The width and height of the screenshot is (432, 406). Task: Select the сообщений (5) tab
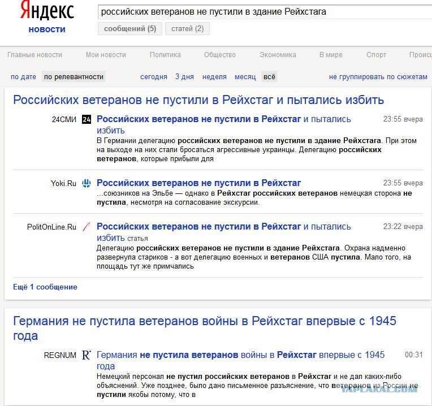tap(130, 29)
